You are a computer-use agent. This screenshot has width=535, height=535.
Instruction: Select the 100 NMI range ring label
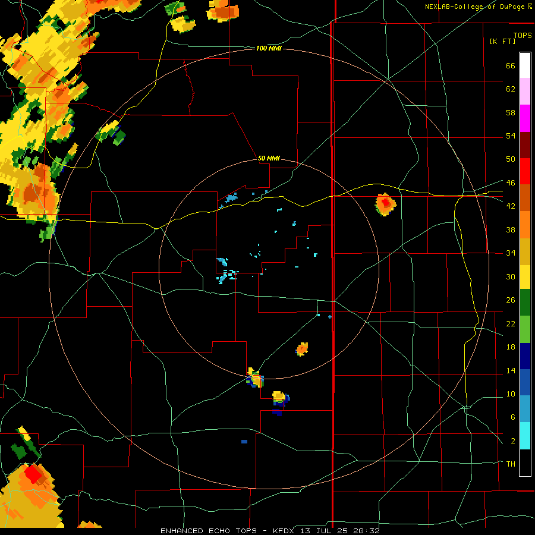[x=269, y=49]
